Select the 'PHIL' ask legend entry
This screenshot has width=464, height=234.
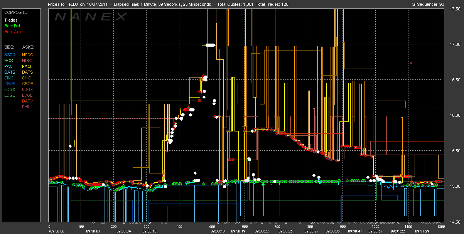coord(27,107)
